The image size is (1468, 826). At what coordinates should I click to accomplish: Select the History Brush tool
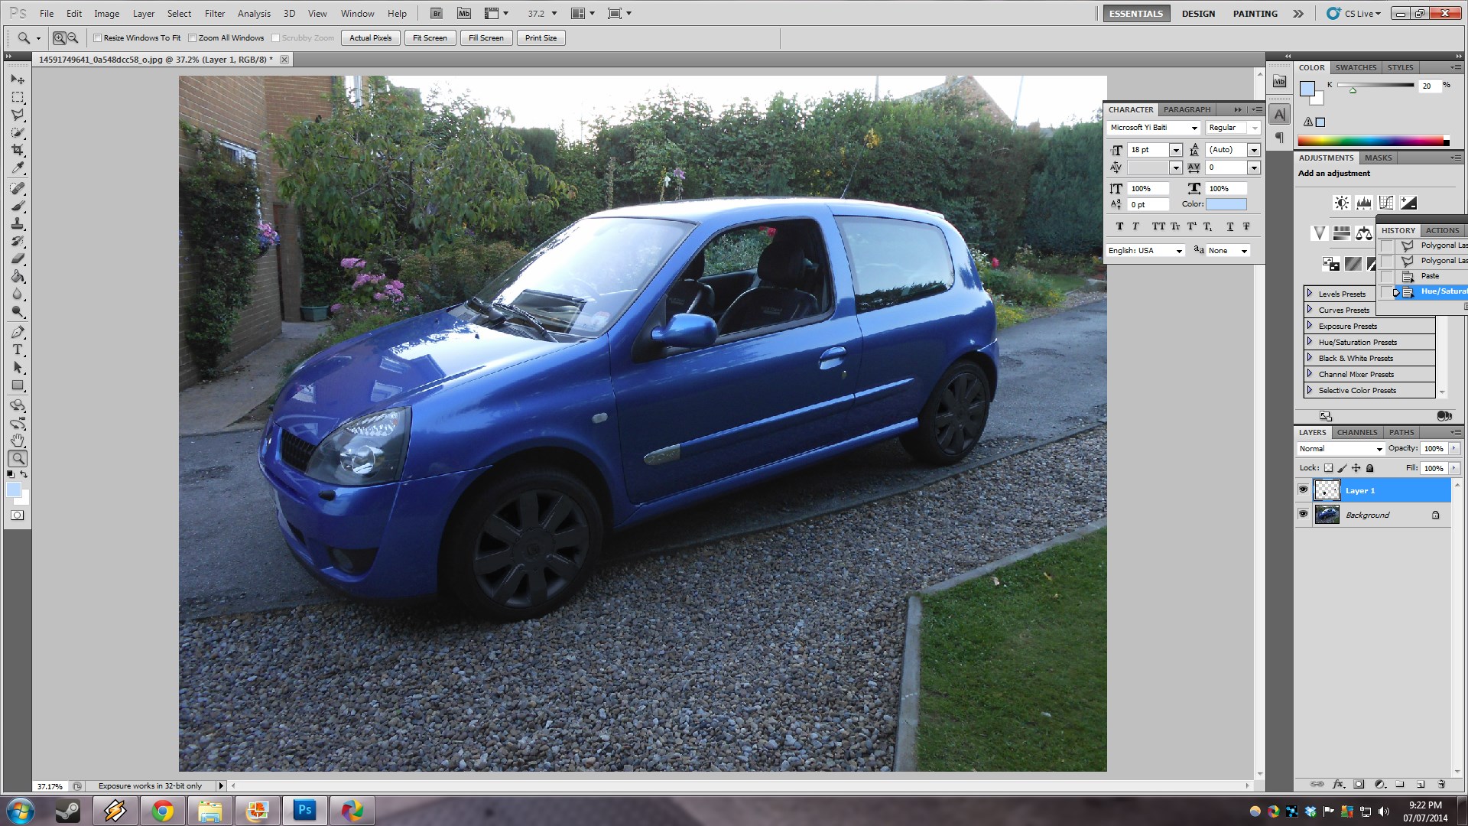(18, 241)
